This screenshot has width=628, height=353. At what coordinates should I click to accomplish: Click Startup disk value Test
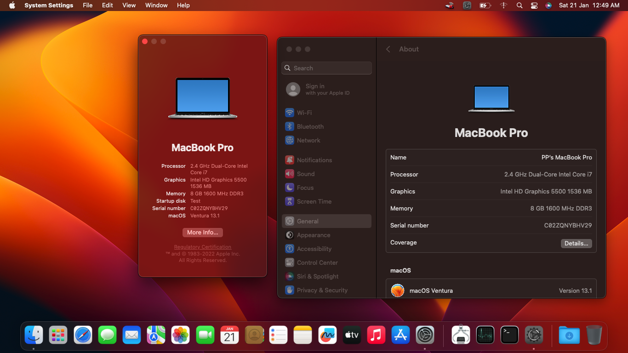click(195, 201)
